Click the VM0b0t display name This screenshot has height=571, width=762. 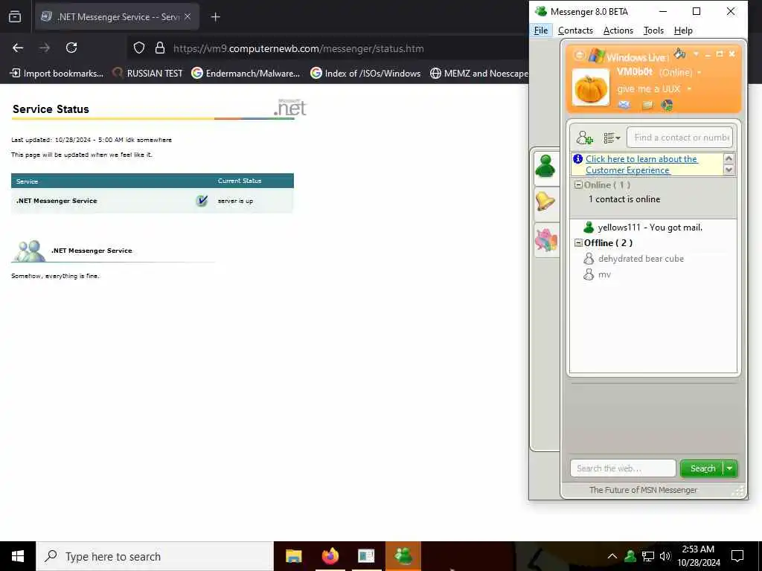click(x=635, y=72)
